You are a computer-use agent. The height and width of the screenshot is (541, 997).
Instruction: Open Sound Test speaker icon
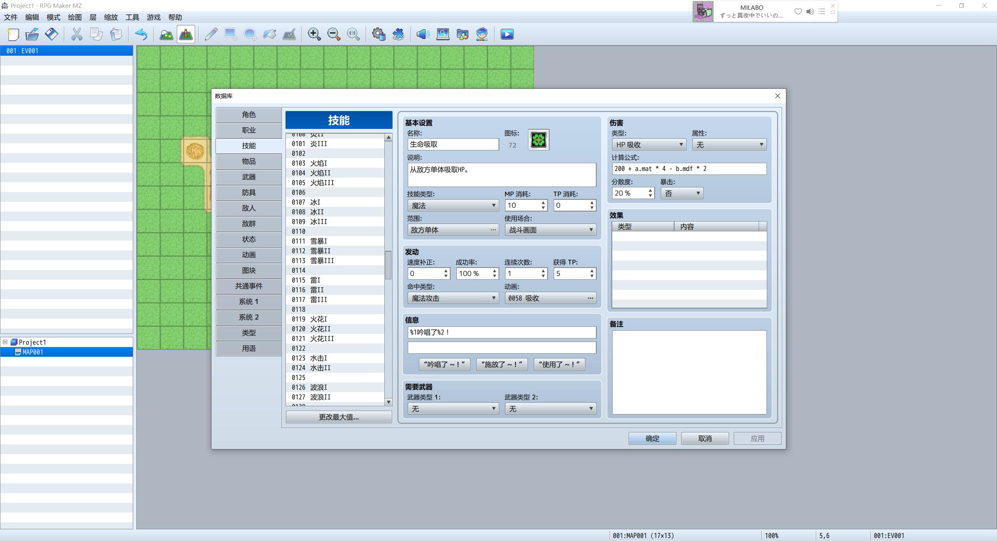[423, 34]
